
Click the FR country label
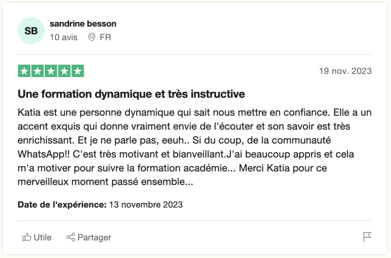[105, 37]
